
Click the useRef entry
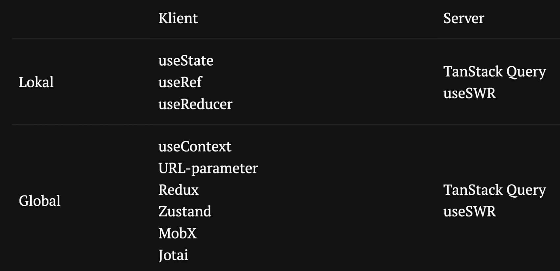(x=180, y=82)
